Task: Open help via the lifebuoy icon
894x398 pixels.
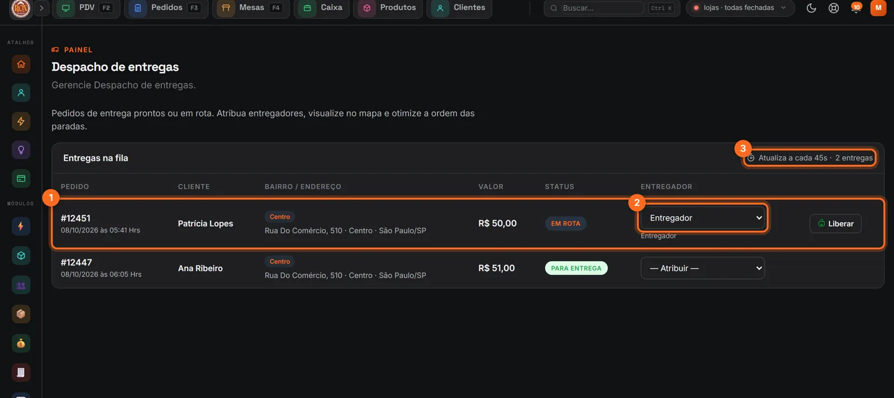Action: [x=834, y=8]
